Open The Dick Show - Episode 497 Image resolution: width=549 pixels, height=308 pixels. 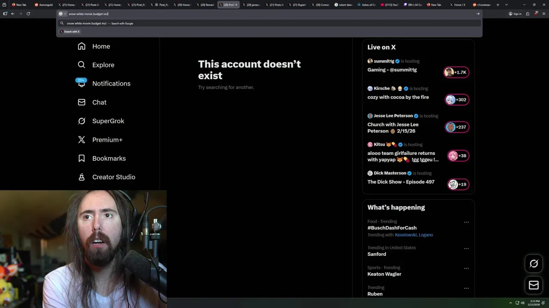point(401,182)
